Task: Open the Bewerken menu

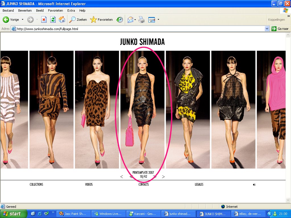Action: pyautogui.click(x=25, y=11)
